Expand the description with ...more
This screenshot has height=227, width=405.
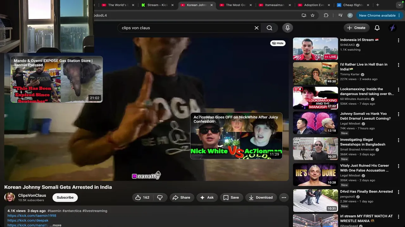(56, 225)
